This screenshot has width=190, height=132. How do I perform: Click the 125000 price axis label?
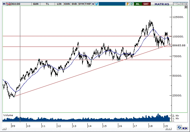coord(178,17)
